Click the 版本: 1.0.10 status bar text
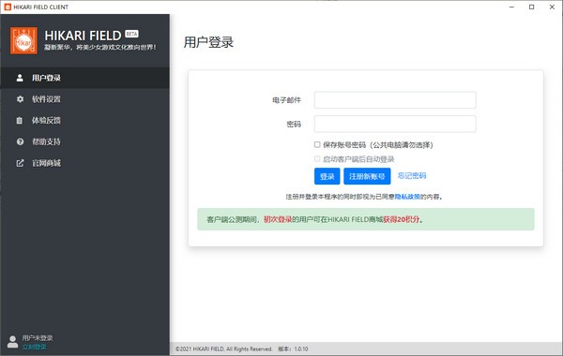 [x=293, y=349]
